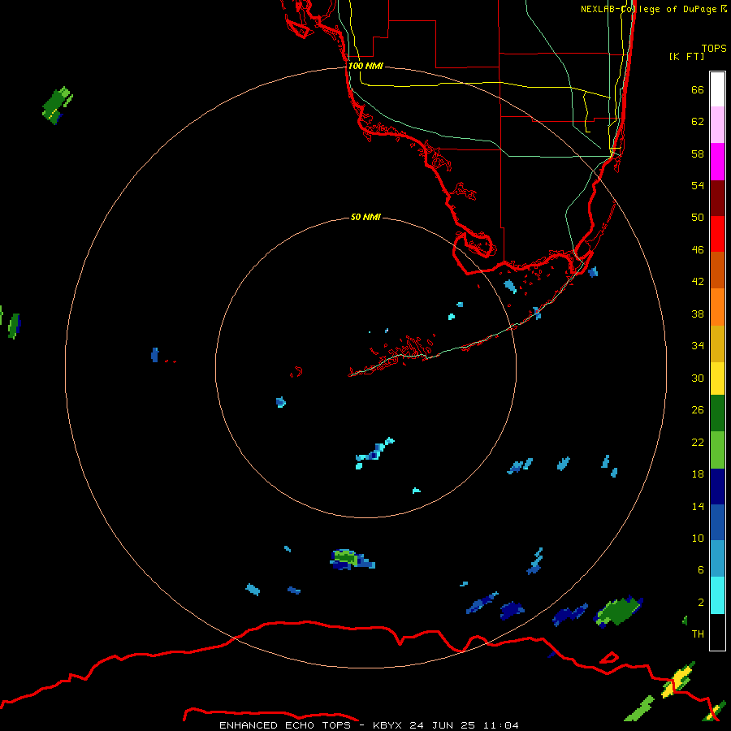
Task: Click legend value '26'
Action: [x=698, y=410]
